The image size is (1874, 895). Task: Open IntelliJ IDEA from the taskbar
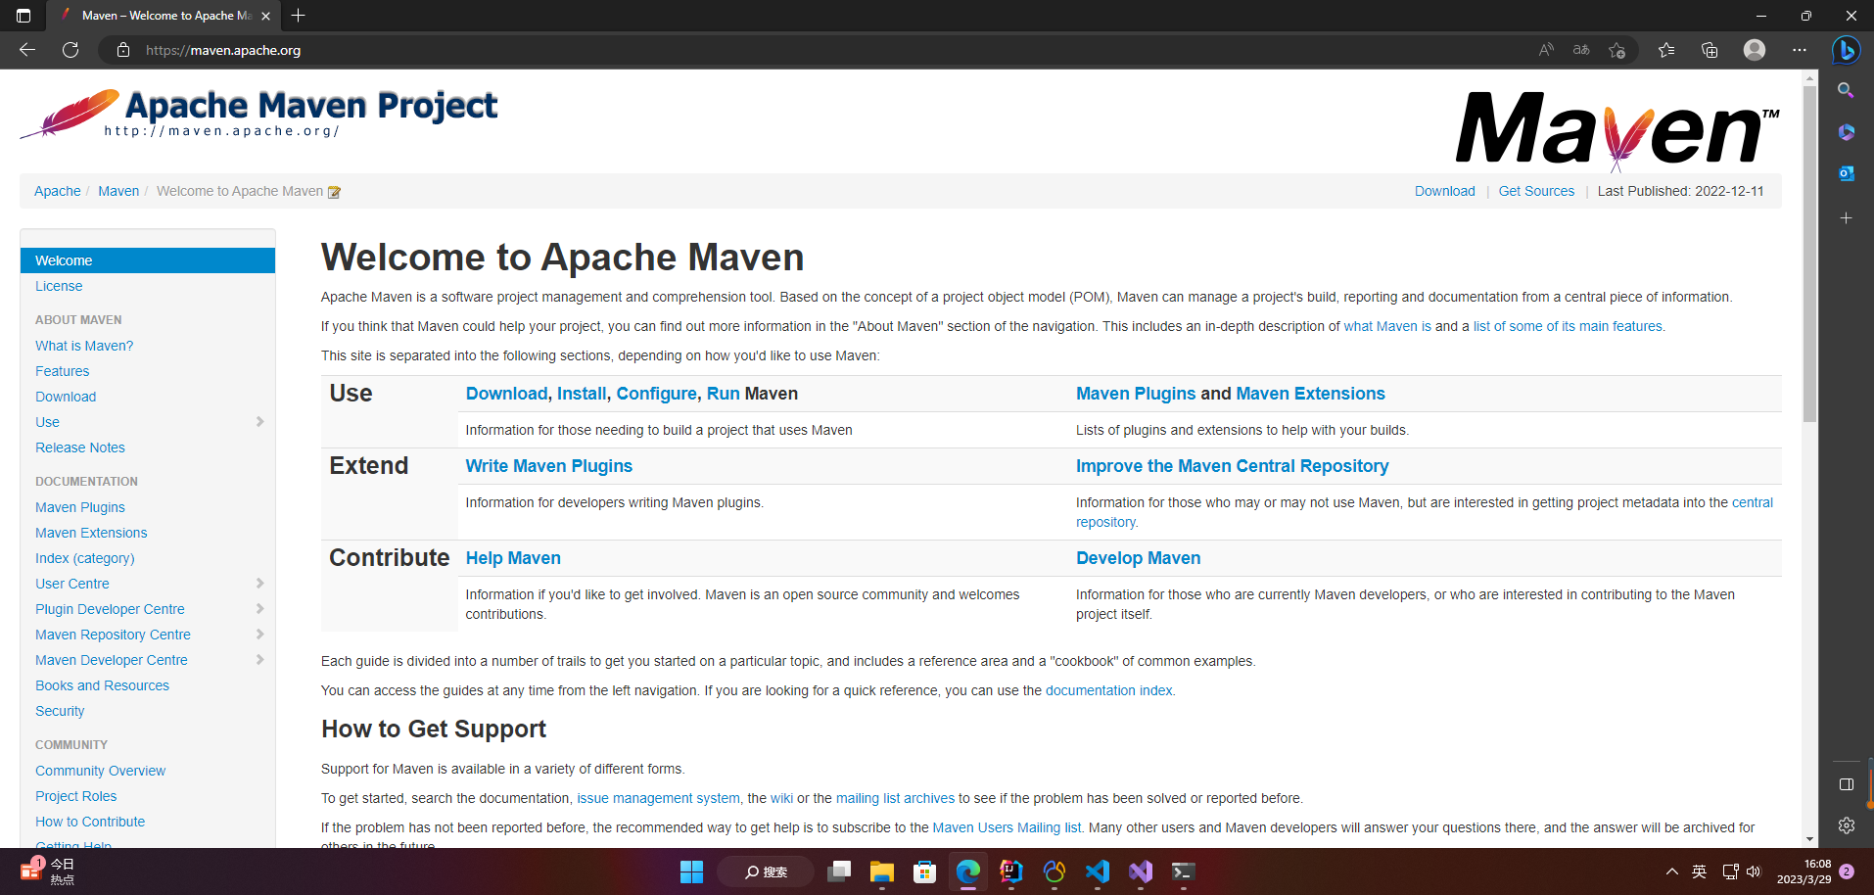pos(1011,871)
